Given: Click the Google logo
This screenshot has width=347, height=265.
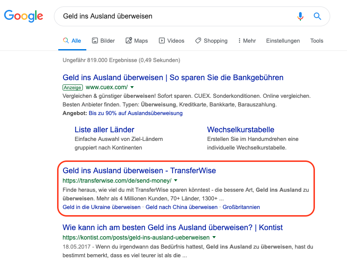Looking at the screenshot, I should [x=23, y=16].
